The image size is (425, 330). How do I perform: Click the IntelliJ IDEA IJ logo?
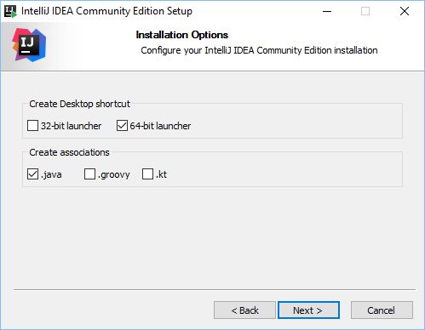(29, 45)
